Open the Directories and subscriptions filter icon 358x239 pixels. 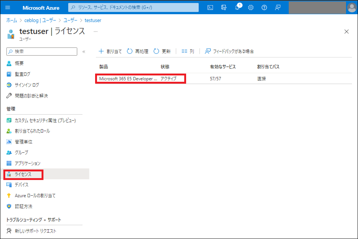(224, 7)
